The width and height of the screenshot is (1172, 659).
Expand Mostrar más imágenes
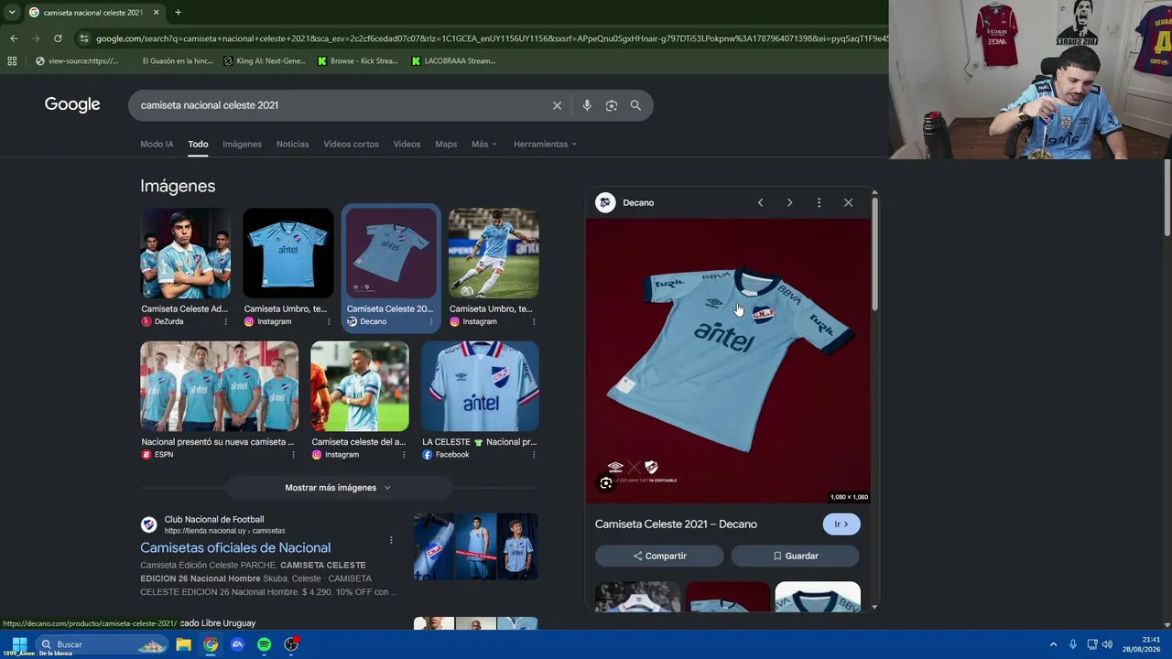(x=338, y=488)
